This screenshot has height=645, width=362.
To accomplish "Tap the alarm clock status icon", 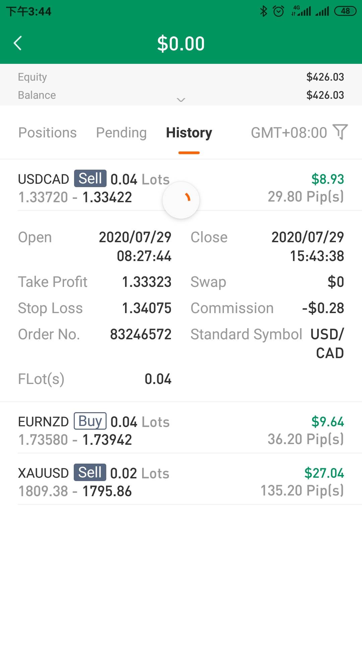I will [279, 11].
